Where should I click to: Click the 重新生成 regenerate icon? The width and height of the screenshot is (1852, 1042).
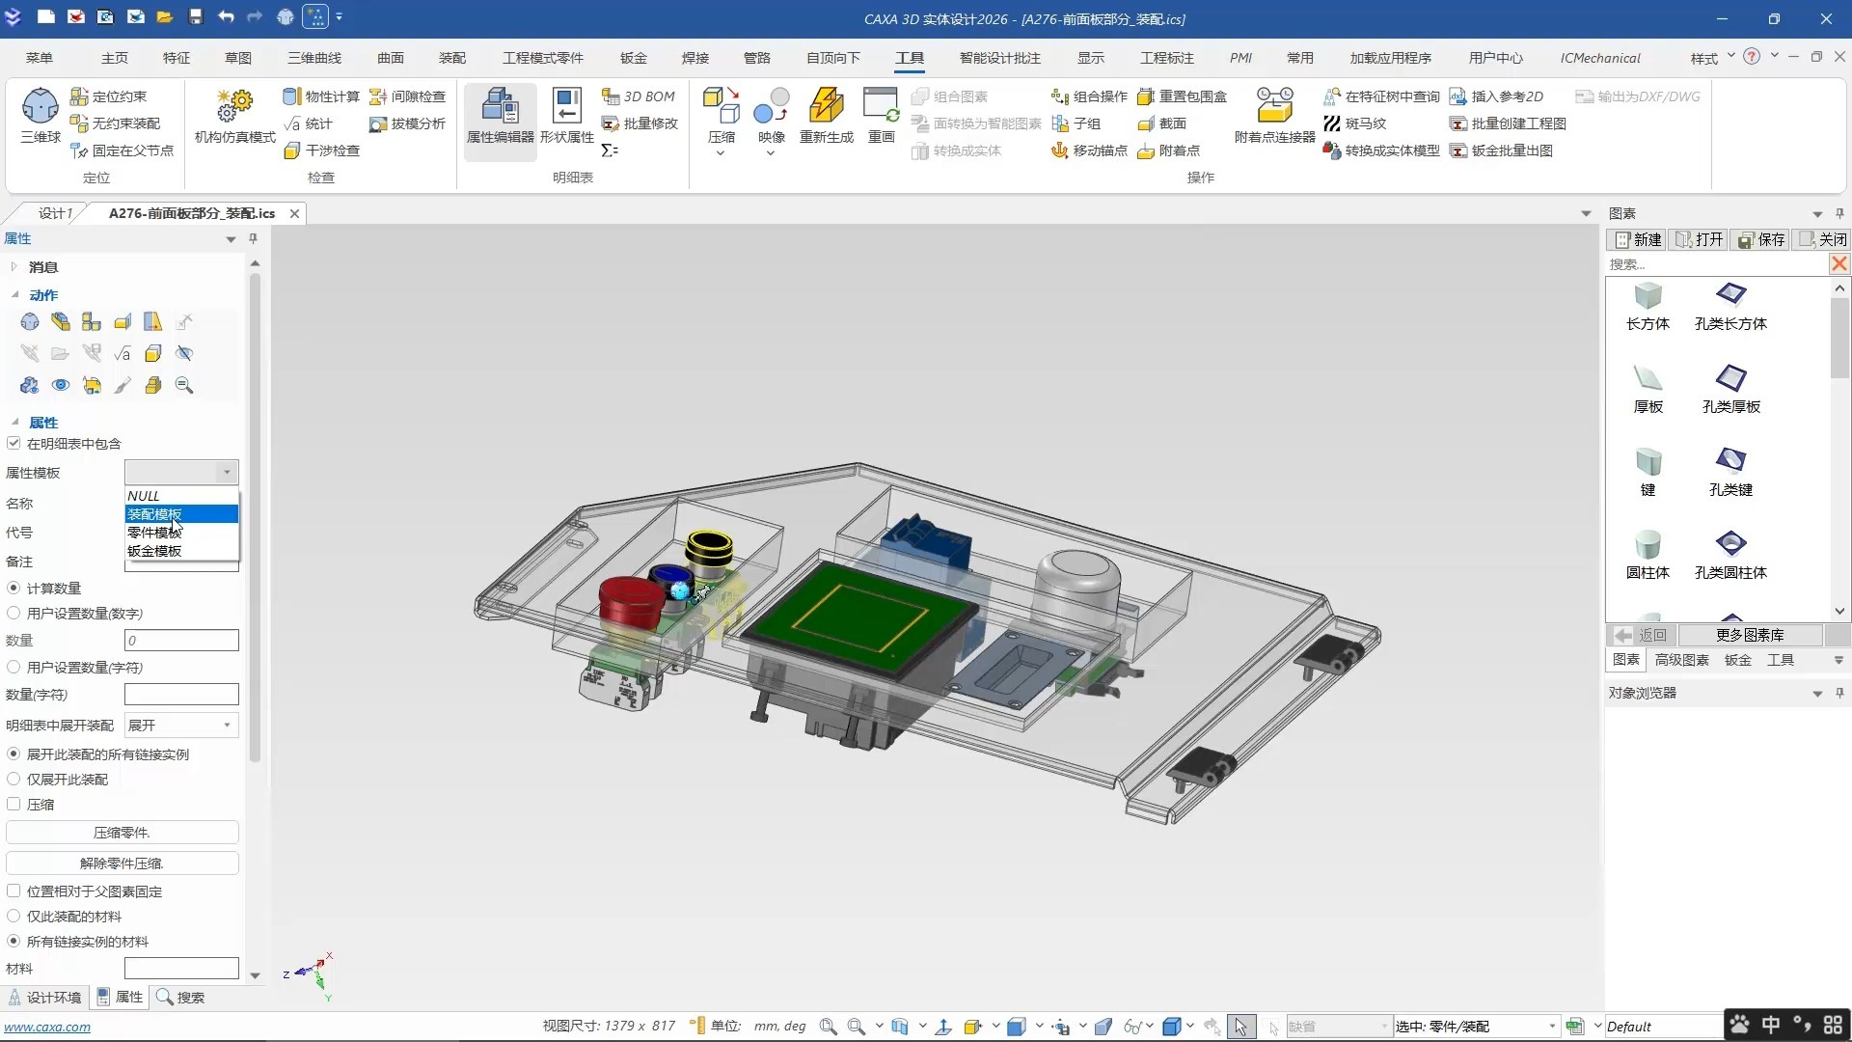click(x=827, y=107)
